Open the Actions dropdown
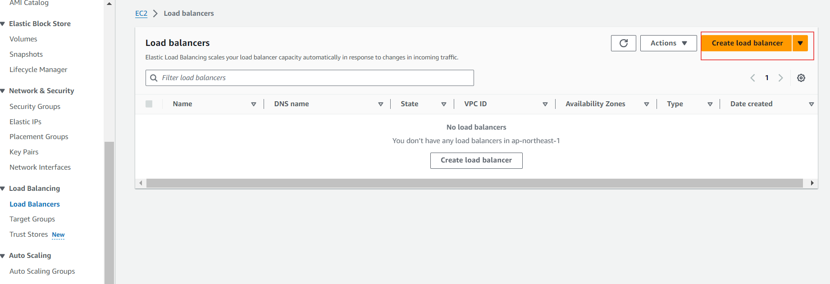The image size is (830, 284). click(668, 43)
